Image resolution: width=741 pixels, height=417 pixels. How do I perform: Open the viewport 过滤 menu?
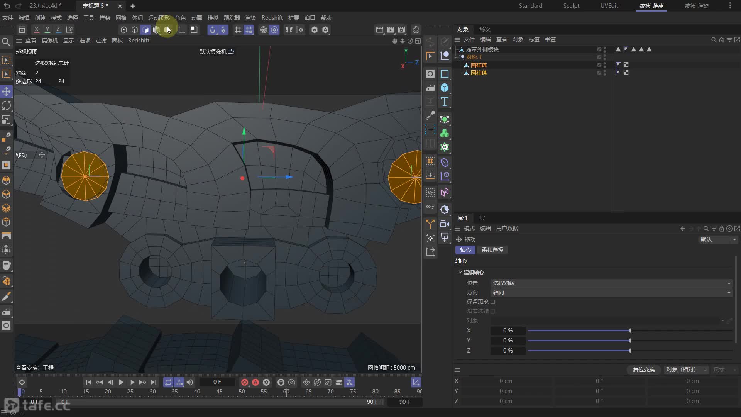coord(101,41)
